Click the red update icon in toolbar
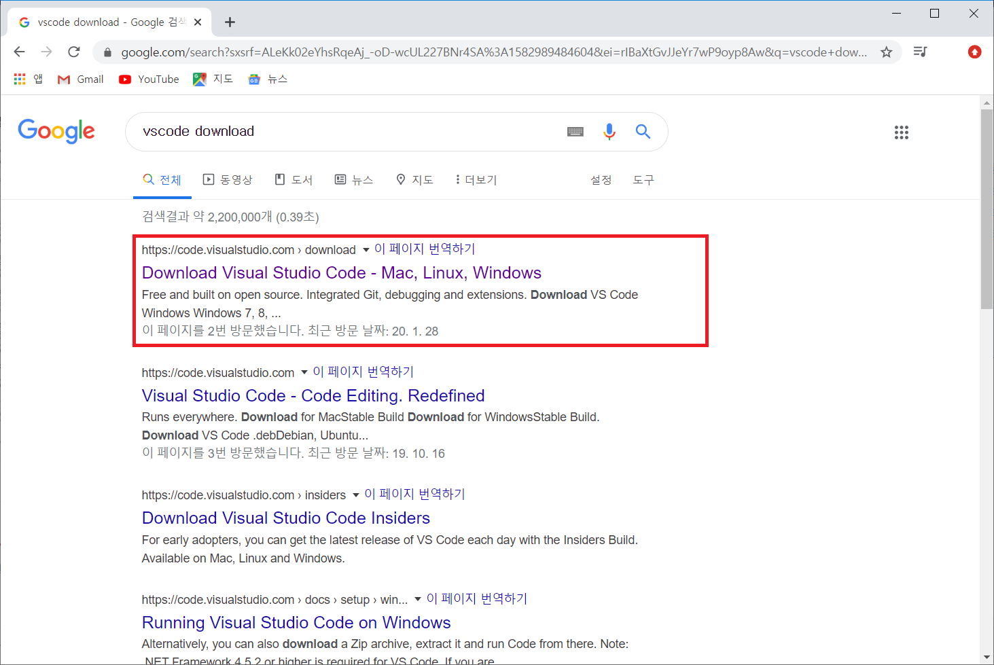This screenshot has height=665, width=994. point(974,52)
